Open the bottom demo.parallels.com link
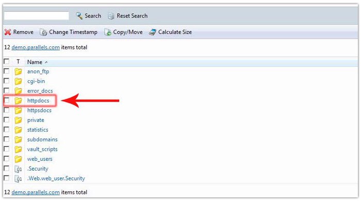Viewport: 361px width, 202px height. coord(36,192)
